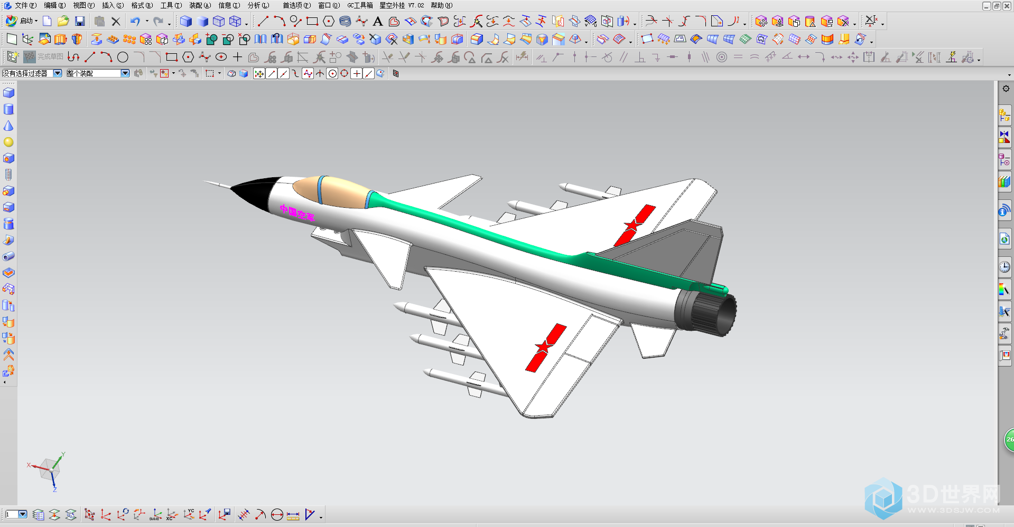Image resolution: width=1014 pixels, height=527 pixels.
Task: Select the Rectangle curve tool
Action: (x=312, y=21)
